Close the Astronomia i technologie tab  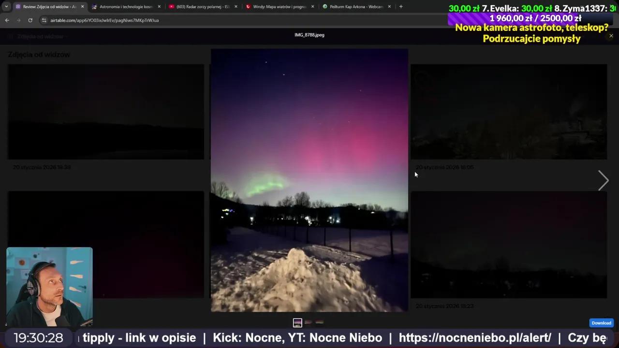point(159,7)
